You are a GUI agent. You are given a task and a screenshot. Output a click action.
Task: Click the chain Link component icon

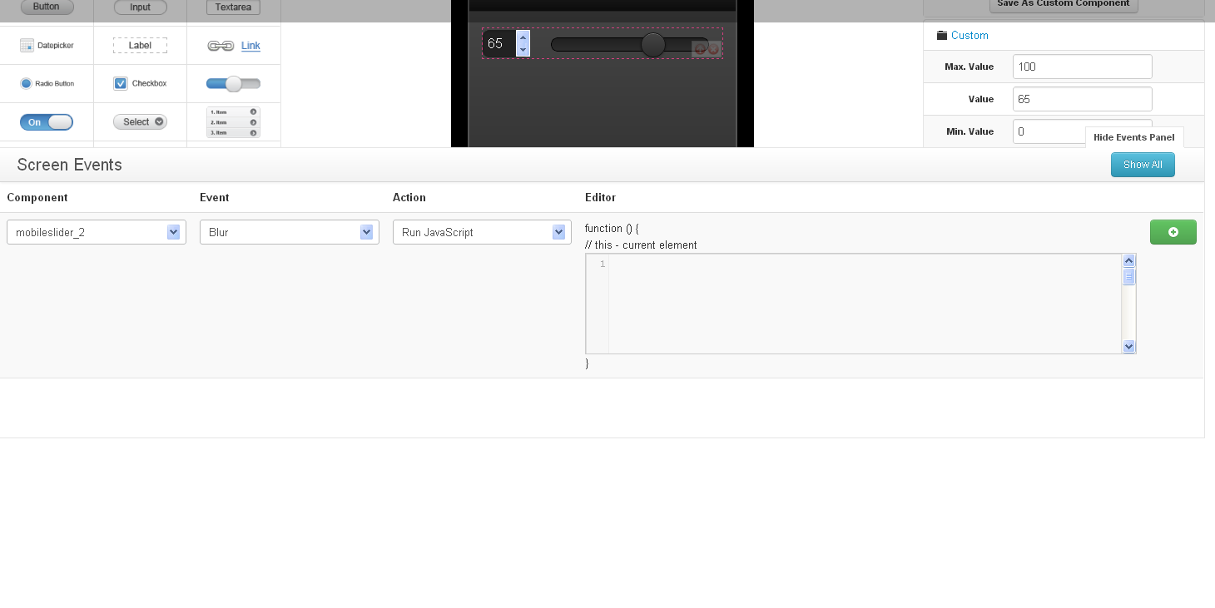221,46
